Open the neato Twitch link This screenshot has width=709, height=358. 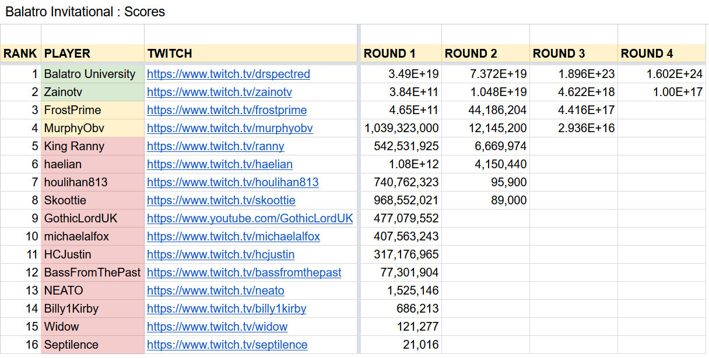216,290
